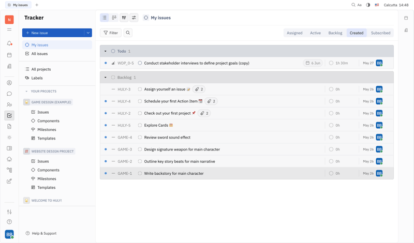This screenshot has height=243, width=414.
Task: Click the estimation circle for HULY-2 row
Action: 331,113
